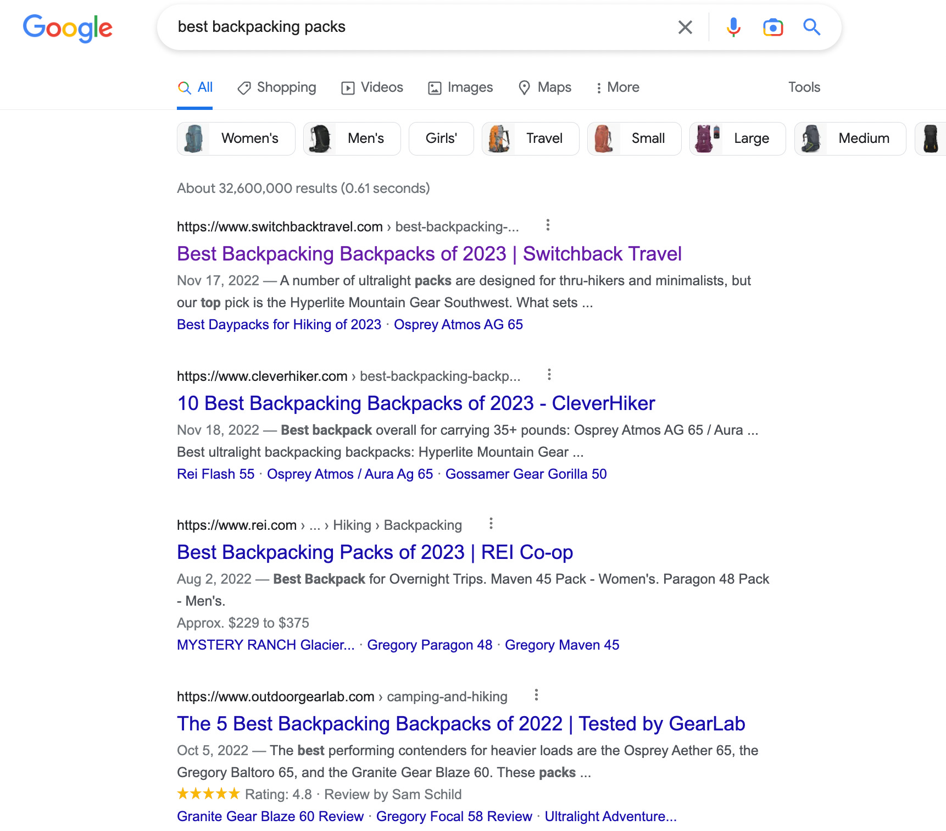Open options dots for outdoorgearlab result
This screenshot has width=946, height=831.
coord(536,695)
